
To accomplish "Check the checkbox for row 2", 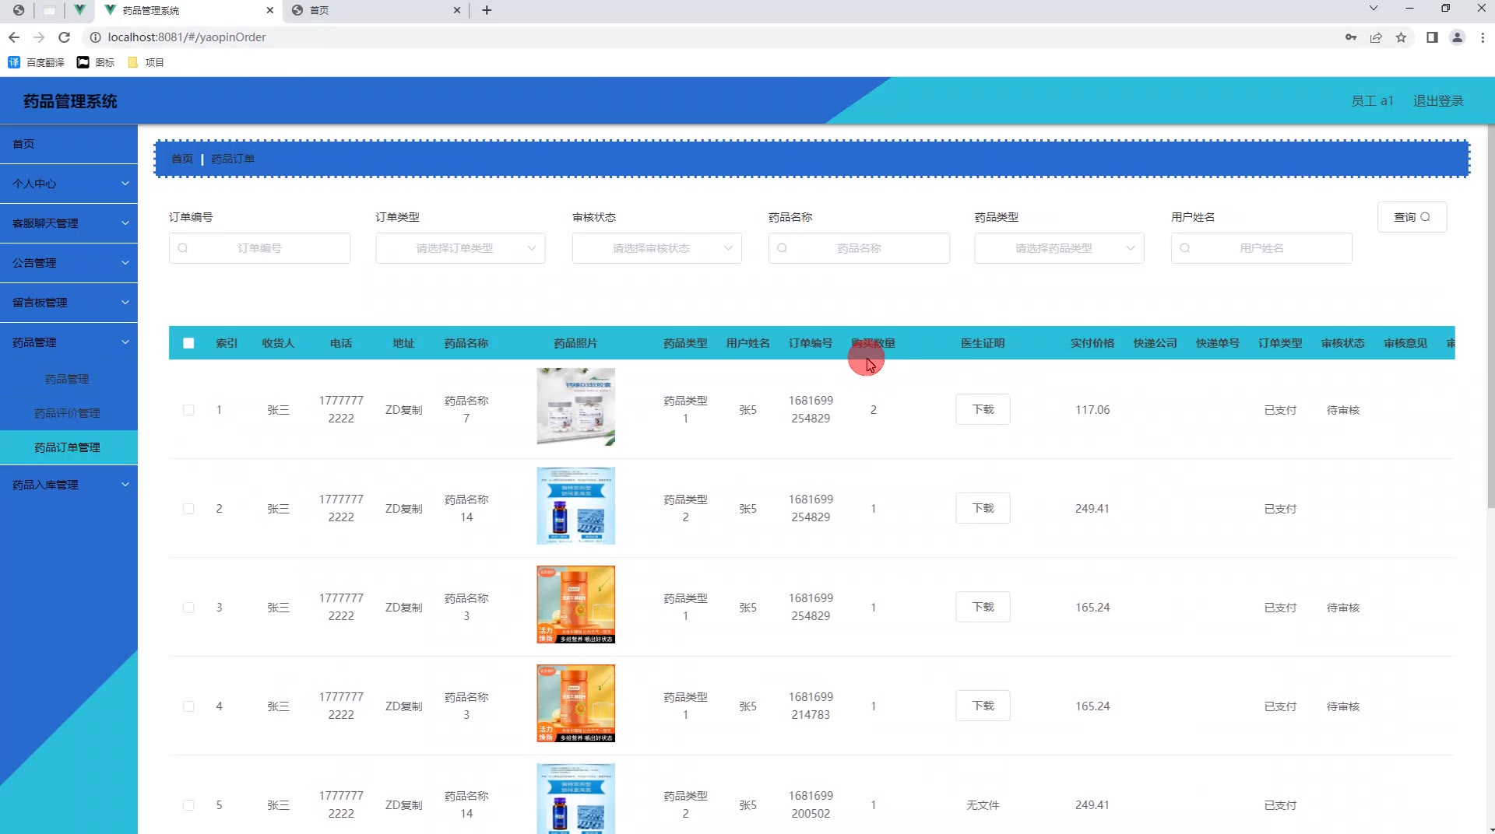I will coord(188,509).
